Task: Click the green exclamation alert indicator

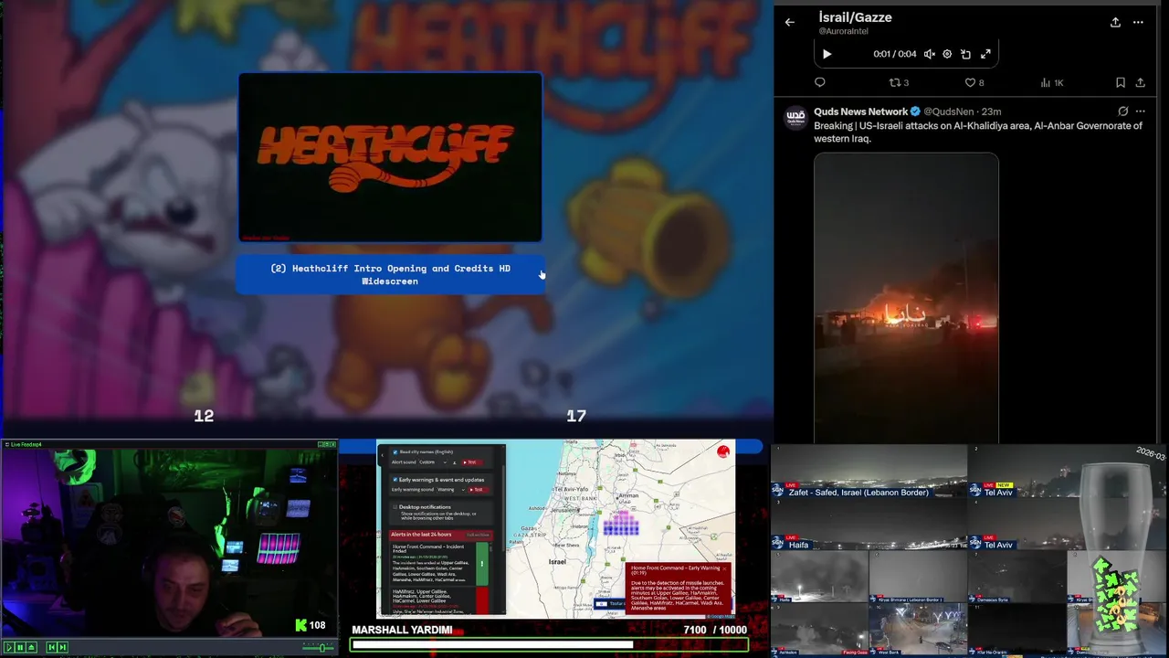Action: [482, 564]
